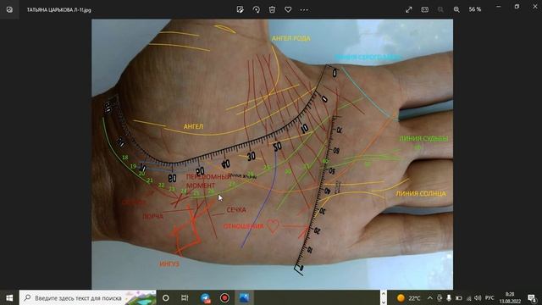The width and height of the screenshot is (542, 305).
Task: Restore down the Photos window
Action: pyautogui.click(x=517, y=7)
